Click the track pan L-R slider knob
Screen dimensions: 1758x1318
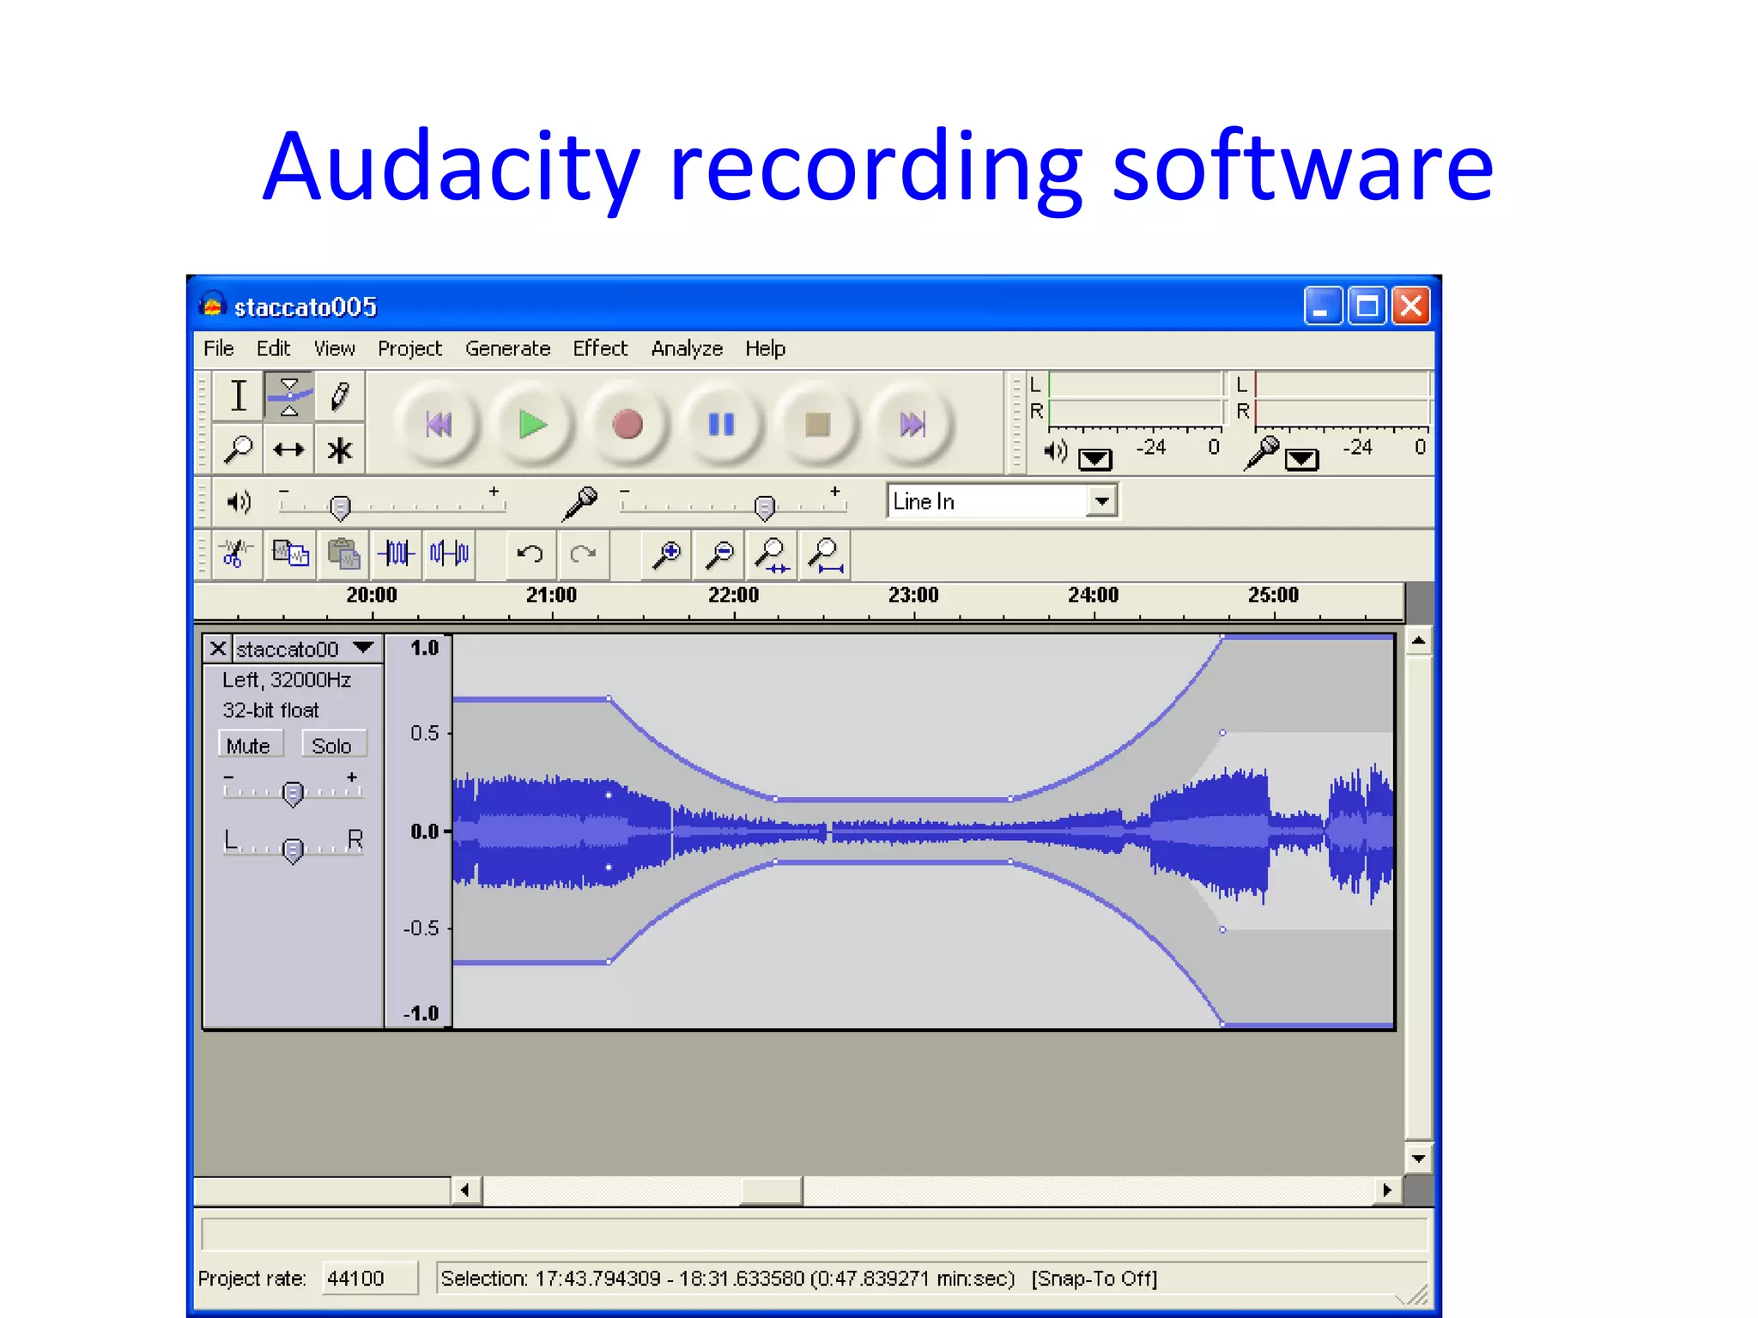click(293, 849)
